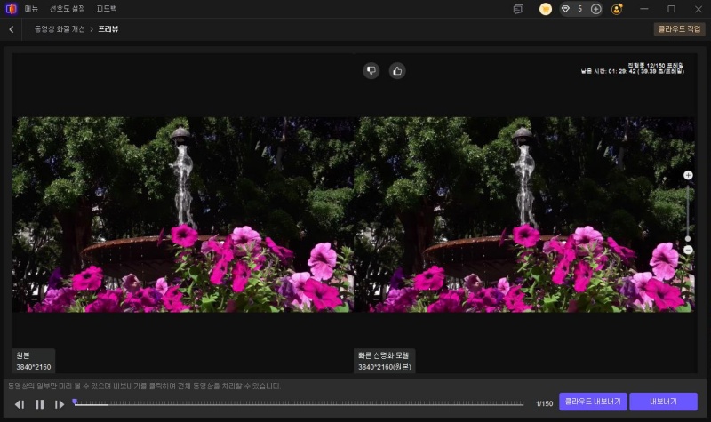The image size is (711, 422).
Task: Click the 클라우드 내보내기 button
Action: tap(593, 402)
